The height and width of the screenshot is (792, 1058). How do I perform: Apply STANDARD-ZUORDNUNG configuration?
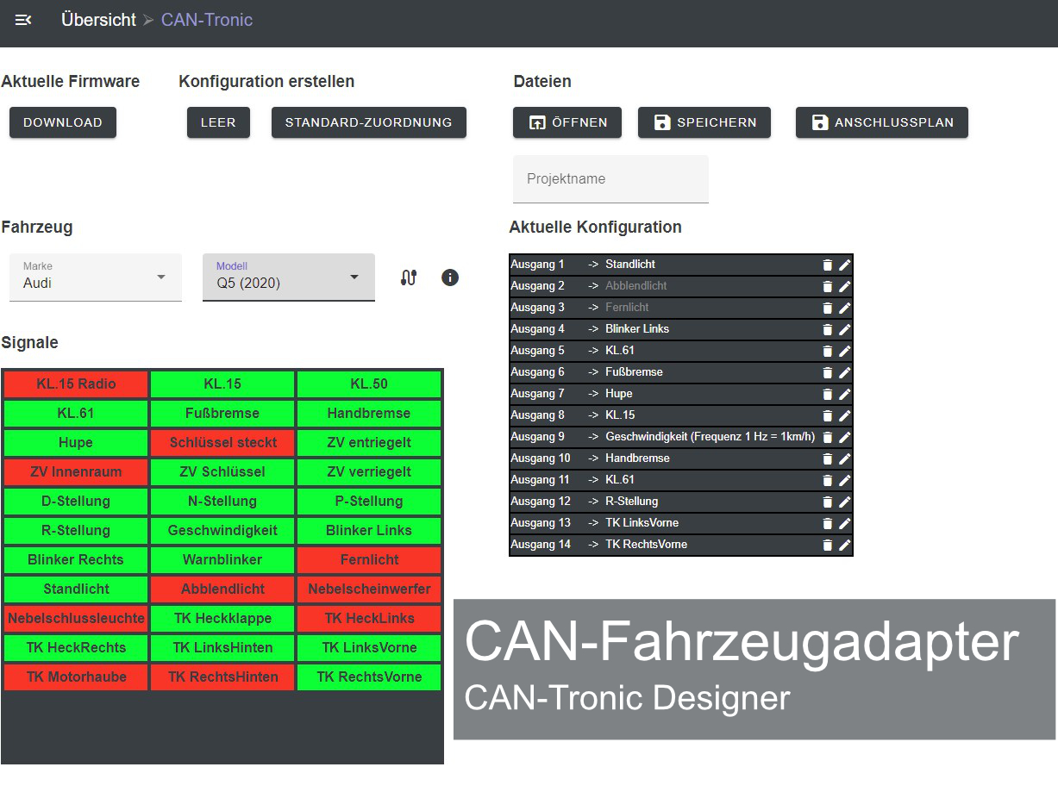(369, 122)
